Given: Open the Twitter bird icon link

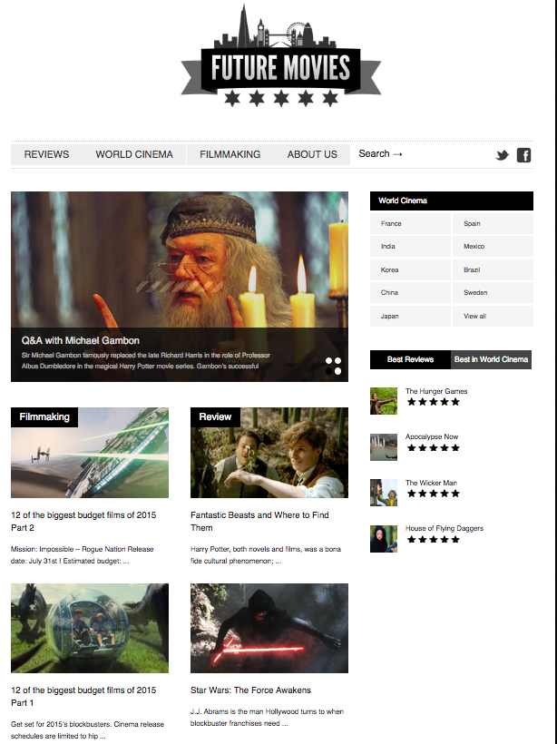Looking at the screenshot, I should coord(502,155).
